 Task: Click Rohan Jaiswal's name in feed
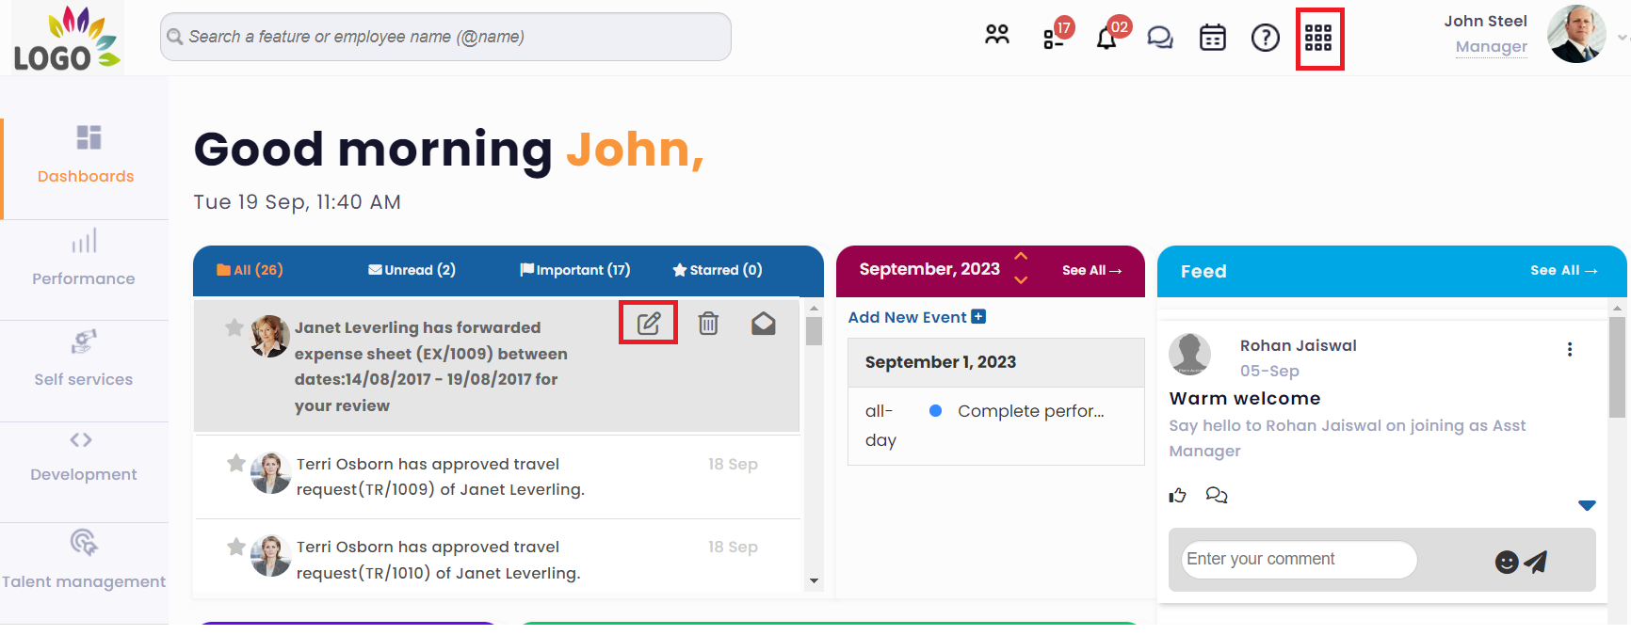[x=1299, y=345]
